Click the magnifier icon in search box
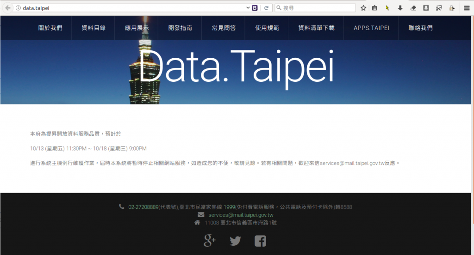 [279, 8]
